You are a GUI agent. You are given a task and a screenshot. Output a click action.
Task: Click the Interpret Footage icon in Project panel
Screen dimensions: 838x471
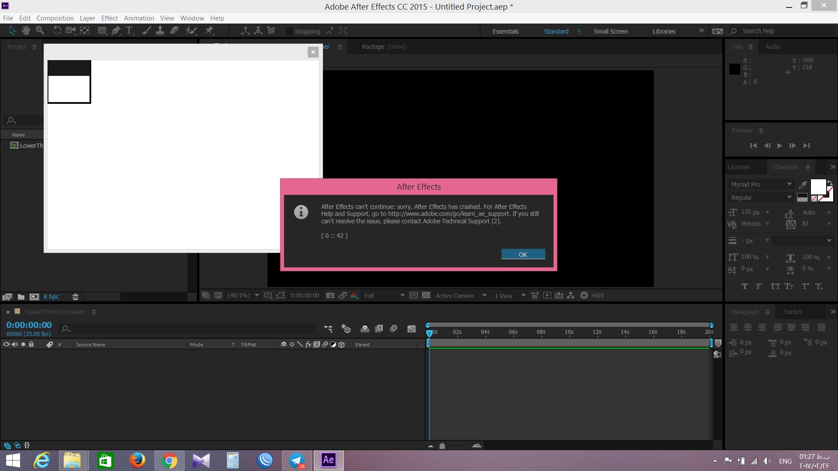(7, 297)
